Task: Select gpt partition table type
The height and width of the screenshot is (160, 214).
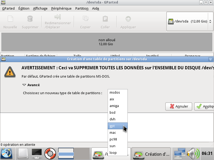Action: pyautogui.click(x=118, y=126)
